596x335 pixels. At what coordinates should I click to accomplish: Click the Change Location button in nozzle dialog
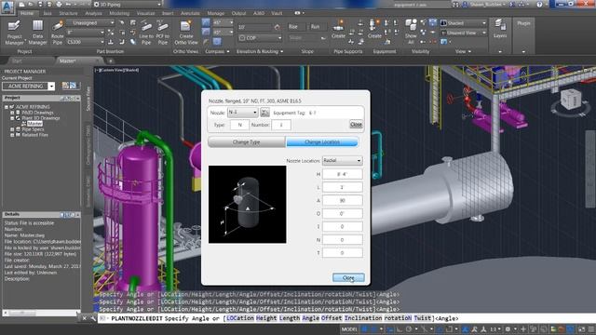pyautogui.click(x=322, y=142)
